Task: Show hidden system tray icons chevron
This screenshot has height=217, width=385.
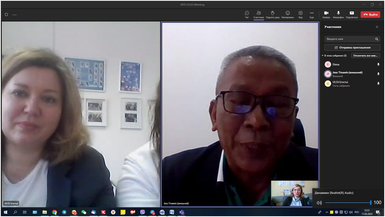Action: tap(327, 212)
